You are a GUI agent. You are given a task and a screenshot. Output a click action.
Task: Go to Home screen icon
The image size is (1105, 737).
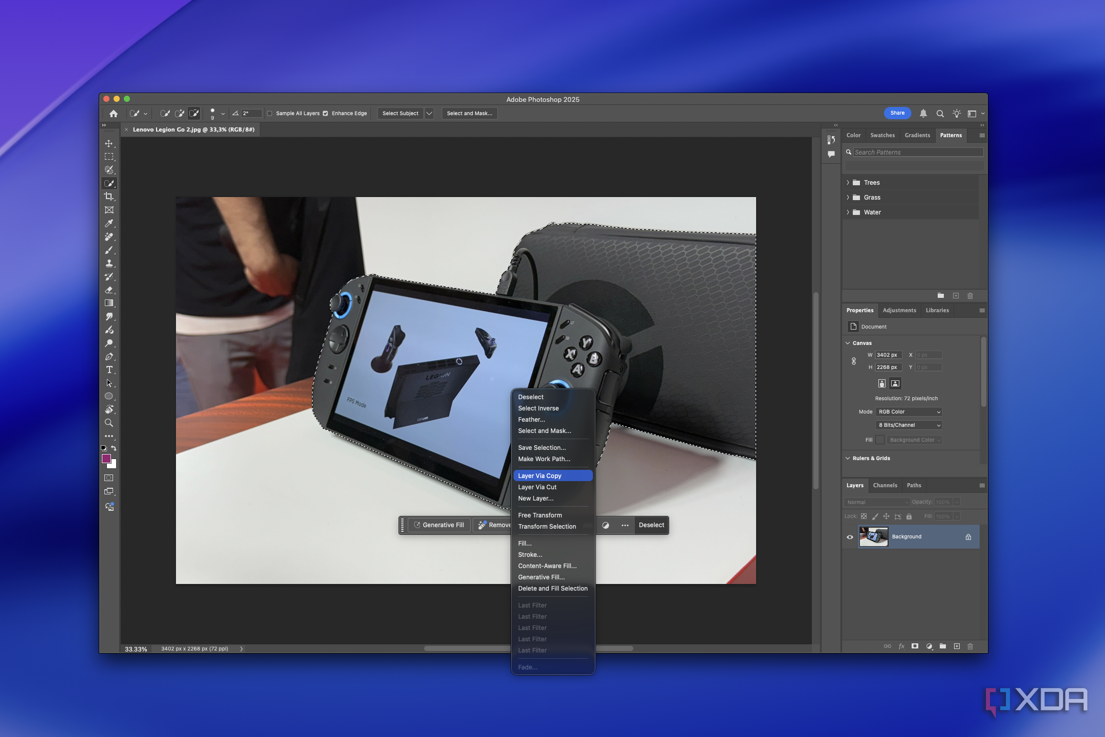pyautogui.click(x=114, y=114)
